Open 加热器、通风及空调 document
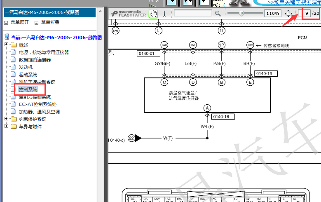 click(x=39, y=112)
